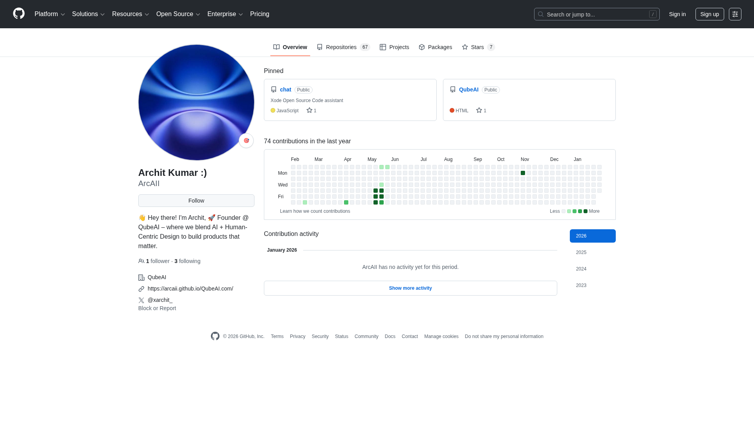Click the followers people icon
Image resolution: width=754 pixels, height=424 pixels.
(141, 261)
